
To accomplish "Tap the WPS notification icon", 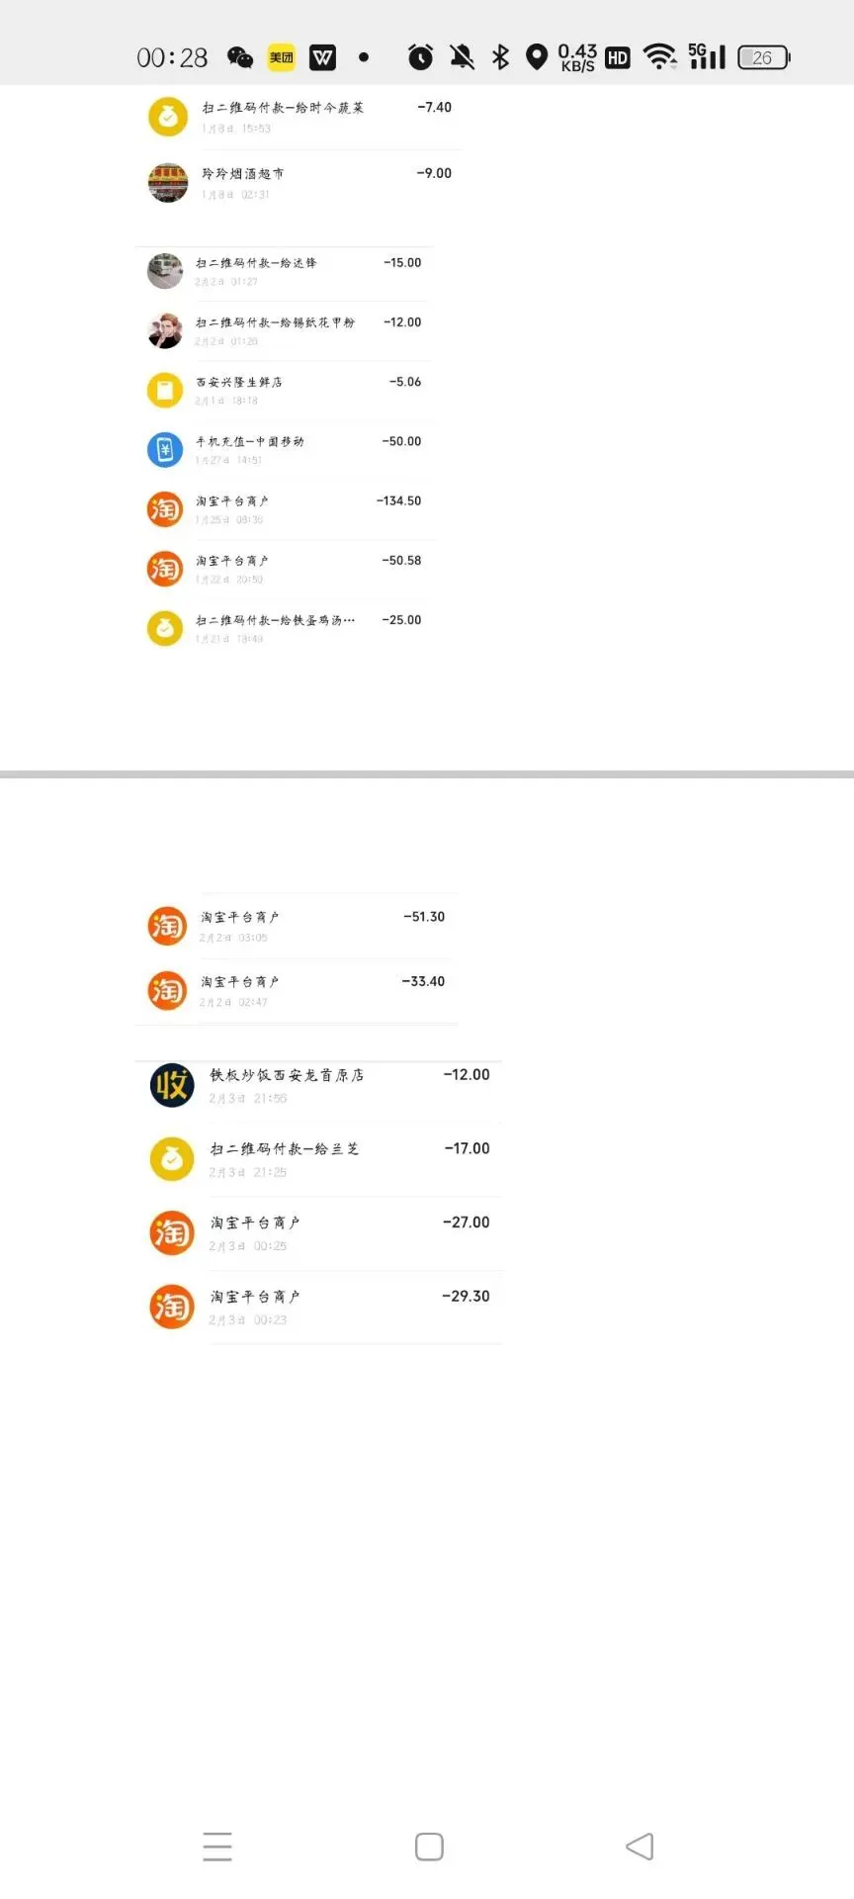I will pyautogui.click(x=323, y=57).
